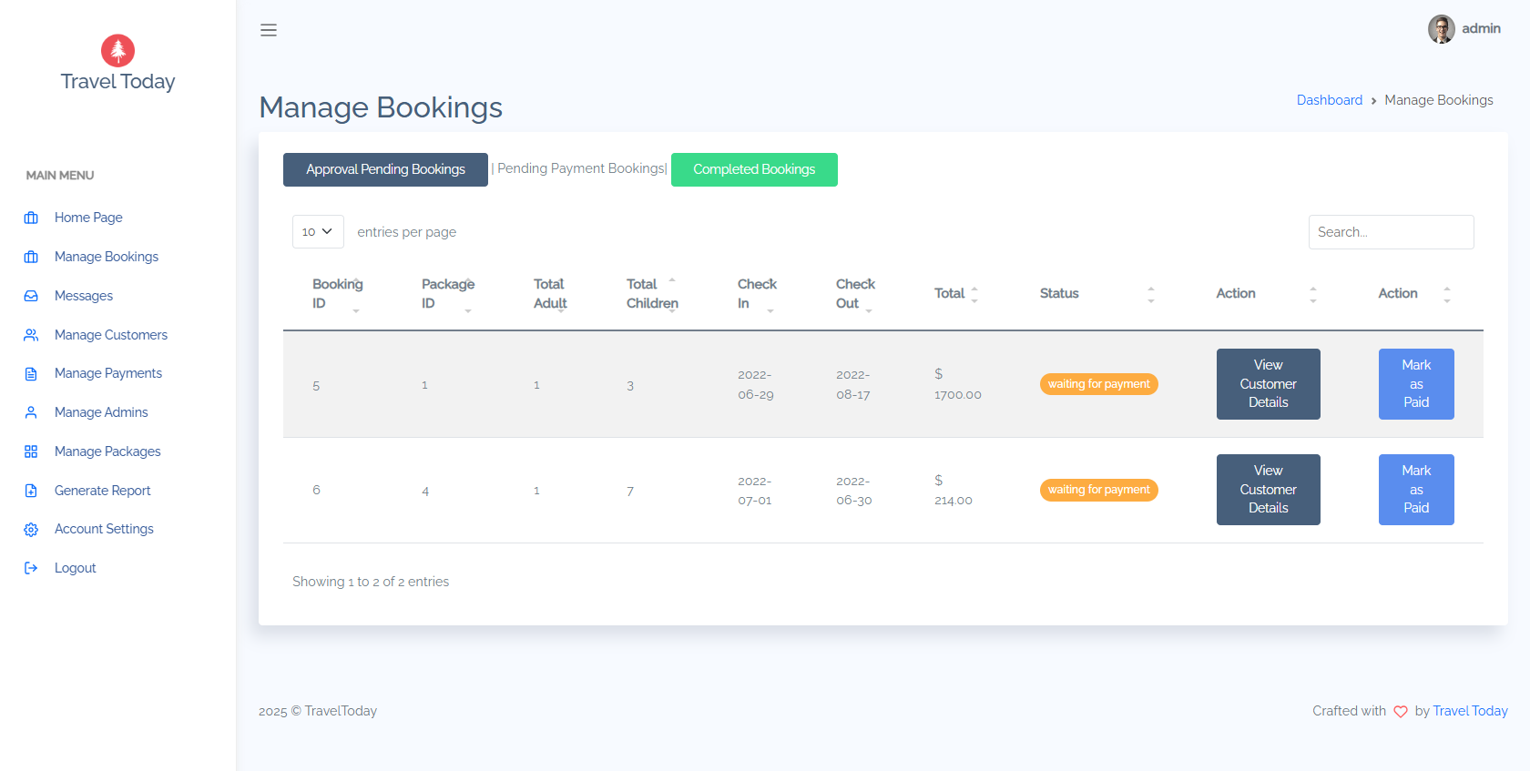Image resolution: width=1530 pixels, height=771 pixels.
Task: Open Manage Admins in the sidebar
Action: pyautogui.click(x=101, y=412)
